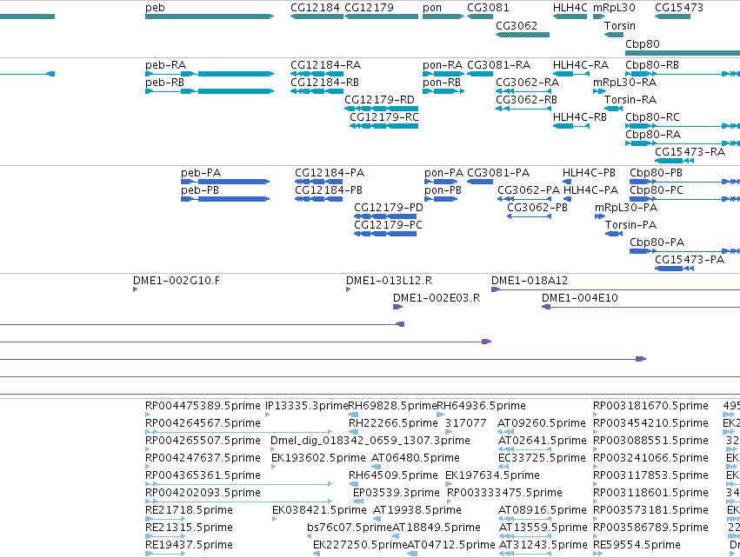Select protein Cbp80-PA
Screen dimensions: 740x558
pyautogui.click(x=685, y=251)
